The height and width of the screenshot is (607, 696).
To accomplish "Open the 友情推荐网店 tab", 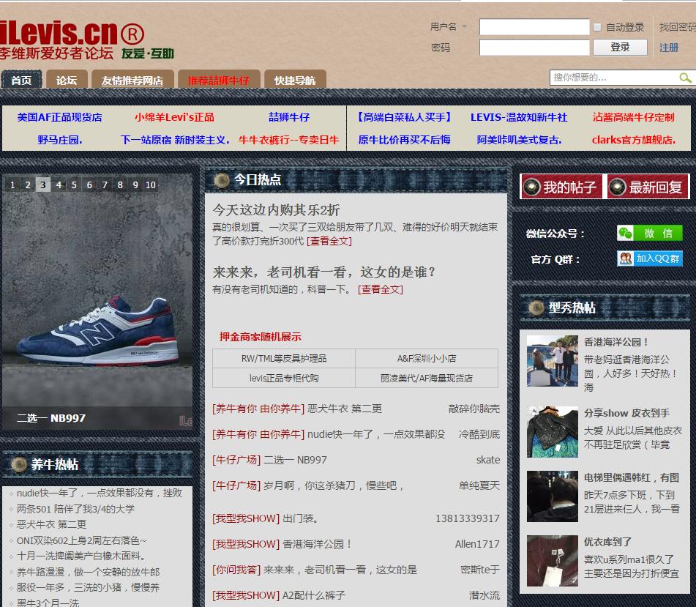I will [132, 80].
